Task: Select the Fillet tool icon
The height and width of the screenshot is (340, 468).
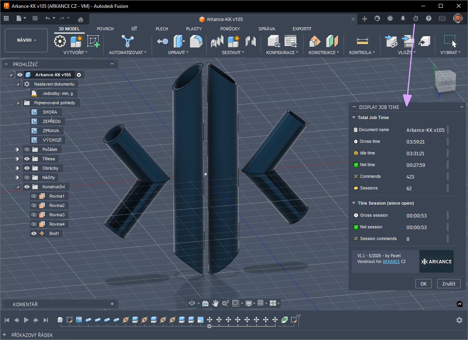Action: (196, 41)
